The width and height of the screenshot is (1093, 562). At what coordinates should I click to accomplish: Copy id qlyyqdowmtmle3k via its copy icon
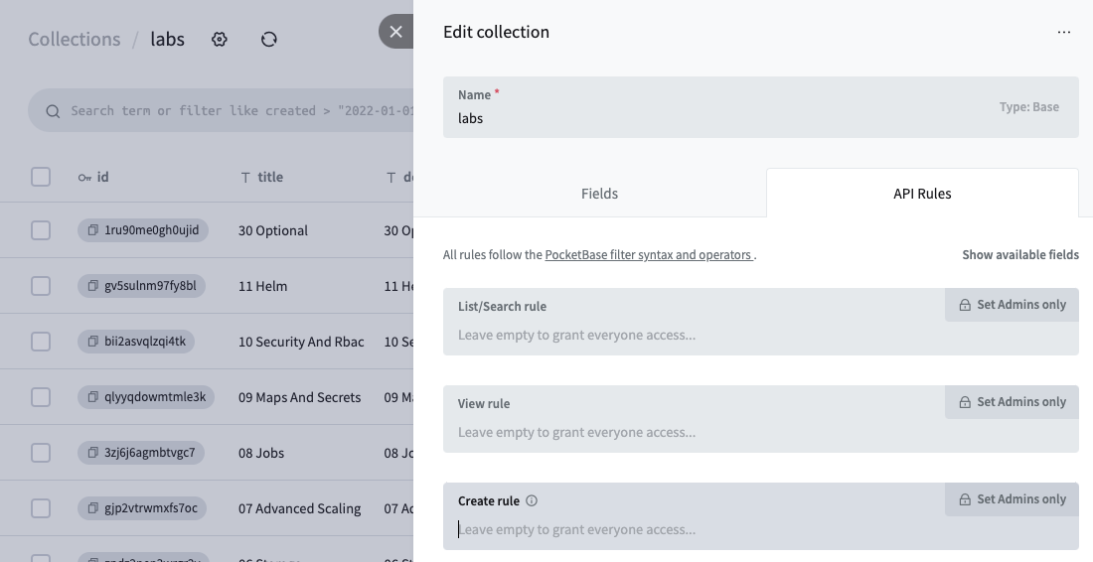[x=92, y=397]
